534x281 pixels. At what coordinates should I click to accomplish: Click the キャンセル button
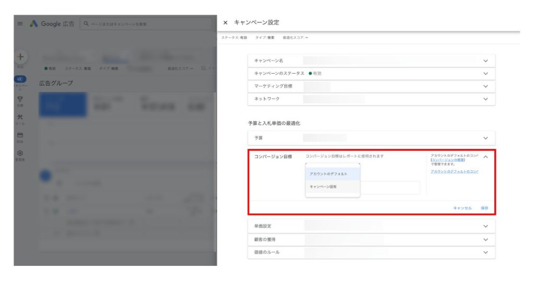(462, 208)
